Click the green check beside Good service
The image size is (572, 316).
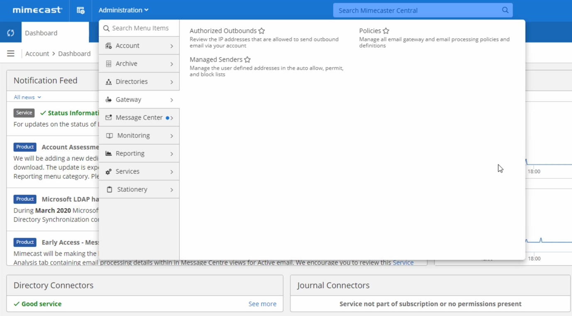point(17,304)
